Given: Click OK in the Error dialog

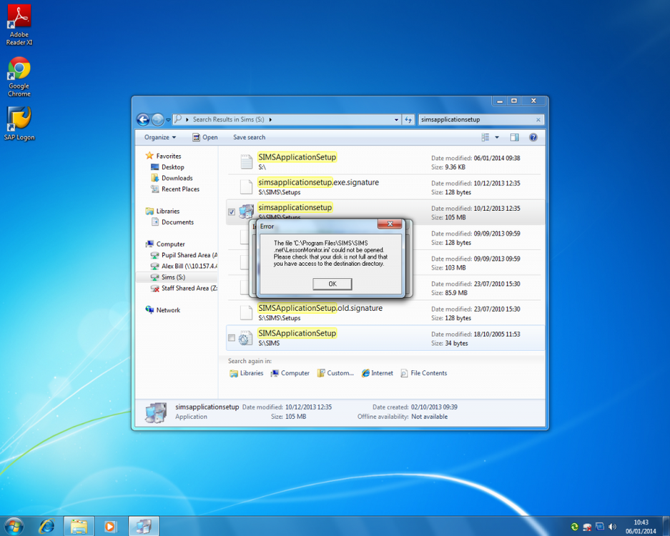Looking at the screenshot, I should [x=332, y=284].
